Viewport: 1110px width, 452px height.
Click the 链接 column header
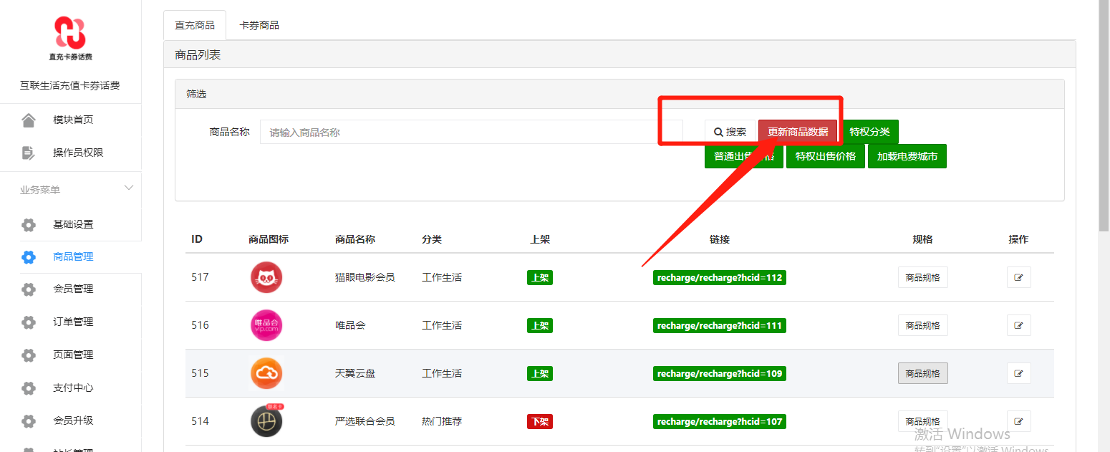(720, 239)
